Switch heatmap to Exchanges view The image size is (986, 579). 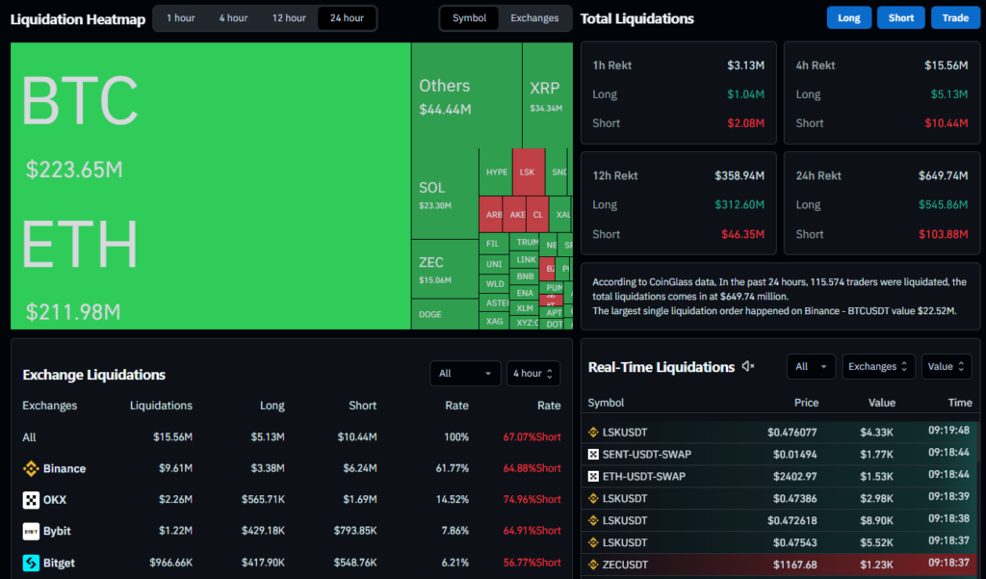coord(534,18)
